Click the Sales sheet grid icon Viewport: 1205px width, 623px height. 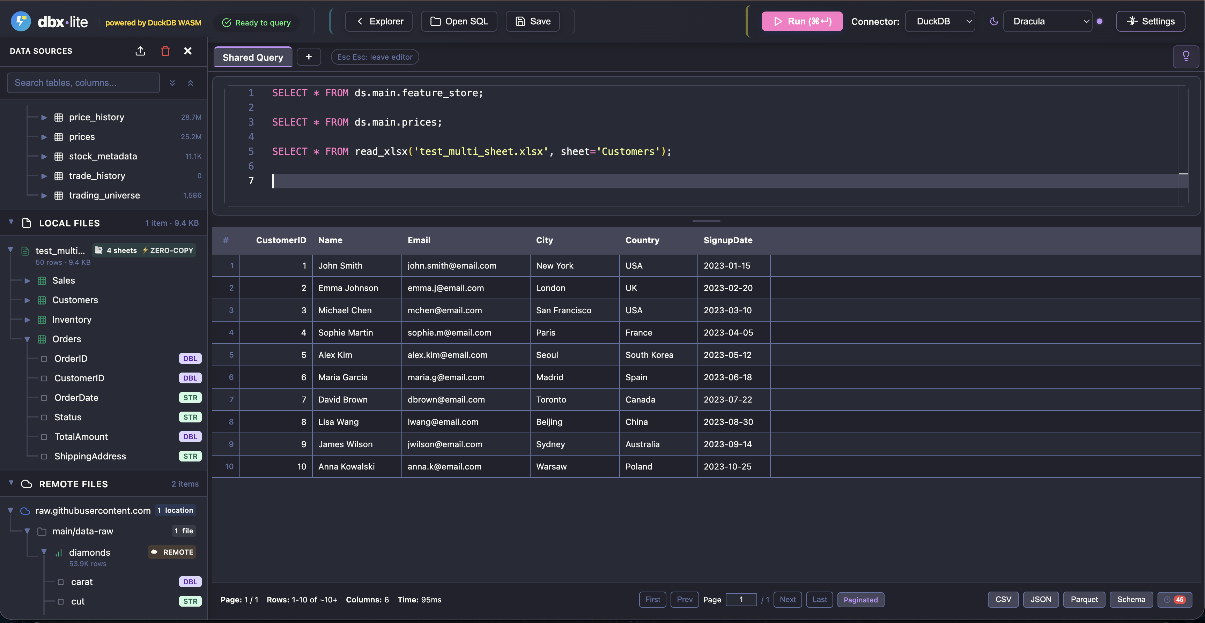[x=42, y=281]
